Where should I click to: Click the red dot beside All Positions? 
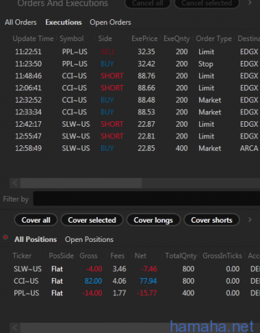tap(5, 237)
